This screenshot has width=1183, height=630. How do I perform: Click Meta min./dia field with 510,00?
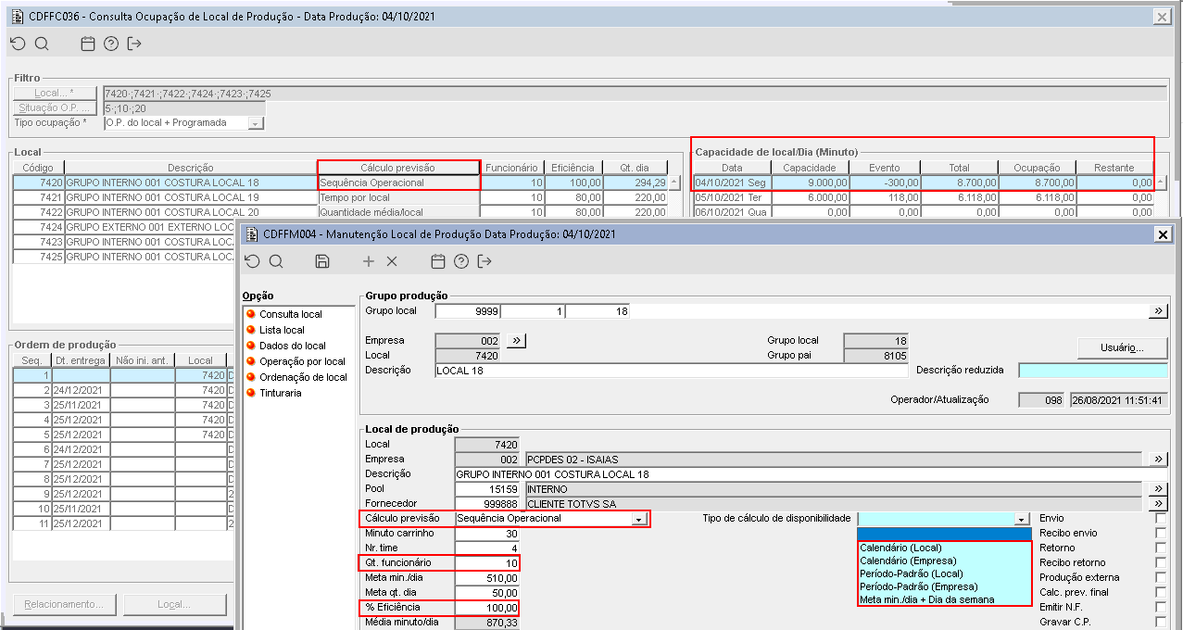[487, 578]
